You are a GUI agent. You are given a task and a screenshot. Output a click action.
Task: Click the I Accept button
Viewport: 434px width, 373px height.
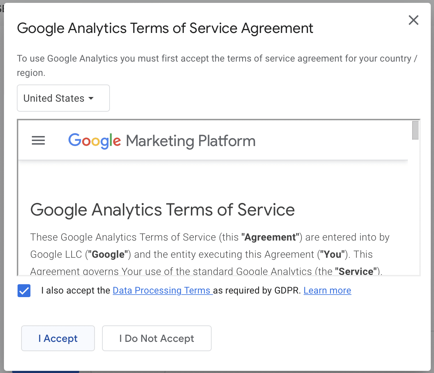(x=58, y=338)
